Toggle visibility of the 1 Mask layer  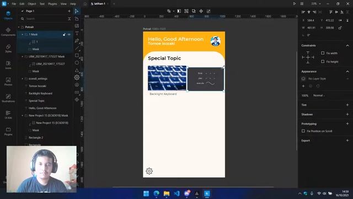click(69, 34)
